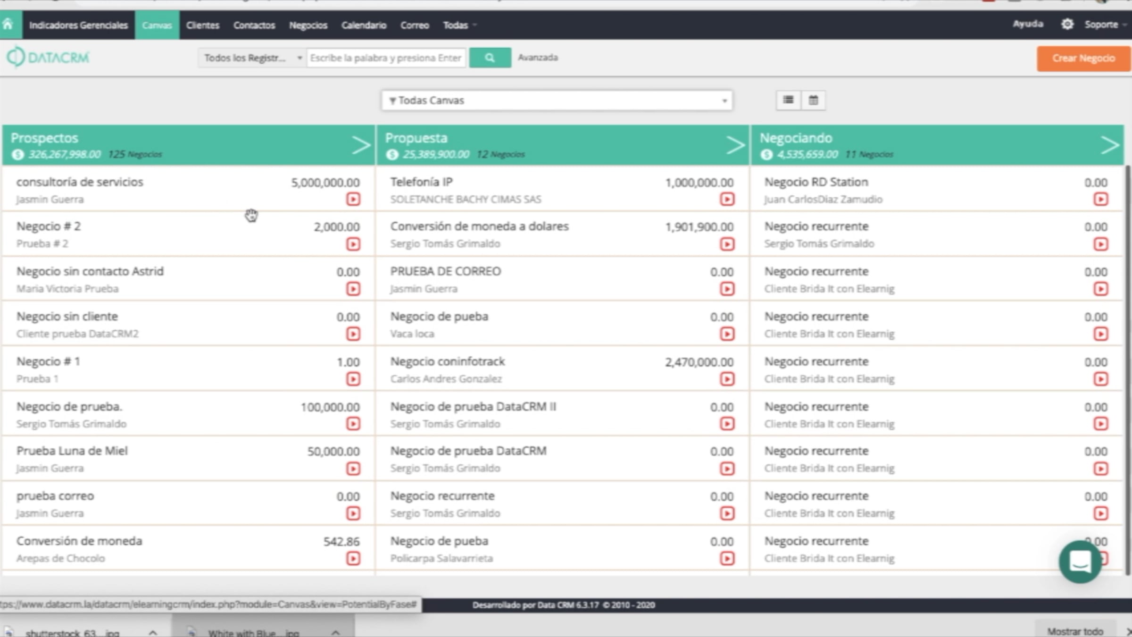Click the search keyword input field
The image size is (1132, 637).
click(x=386, y=58)
